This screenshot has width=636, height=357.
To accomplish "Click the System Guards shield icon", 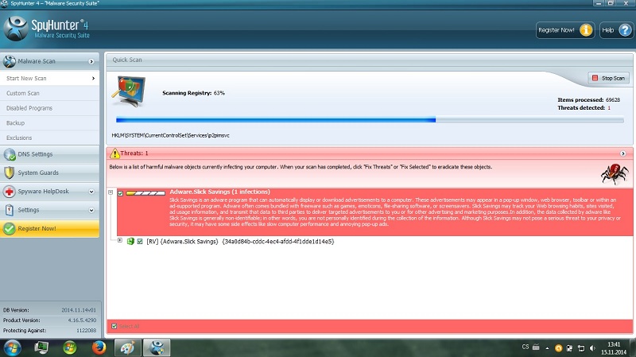I will point(10,173).
